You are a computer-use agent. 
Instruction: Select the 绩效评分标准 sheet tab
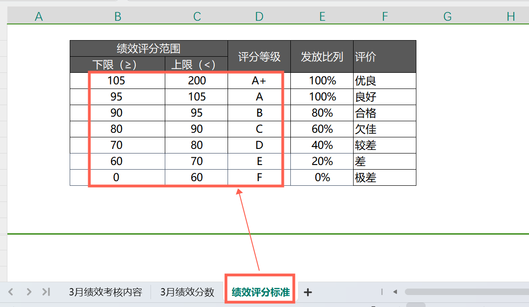coord(260,292)
